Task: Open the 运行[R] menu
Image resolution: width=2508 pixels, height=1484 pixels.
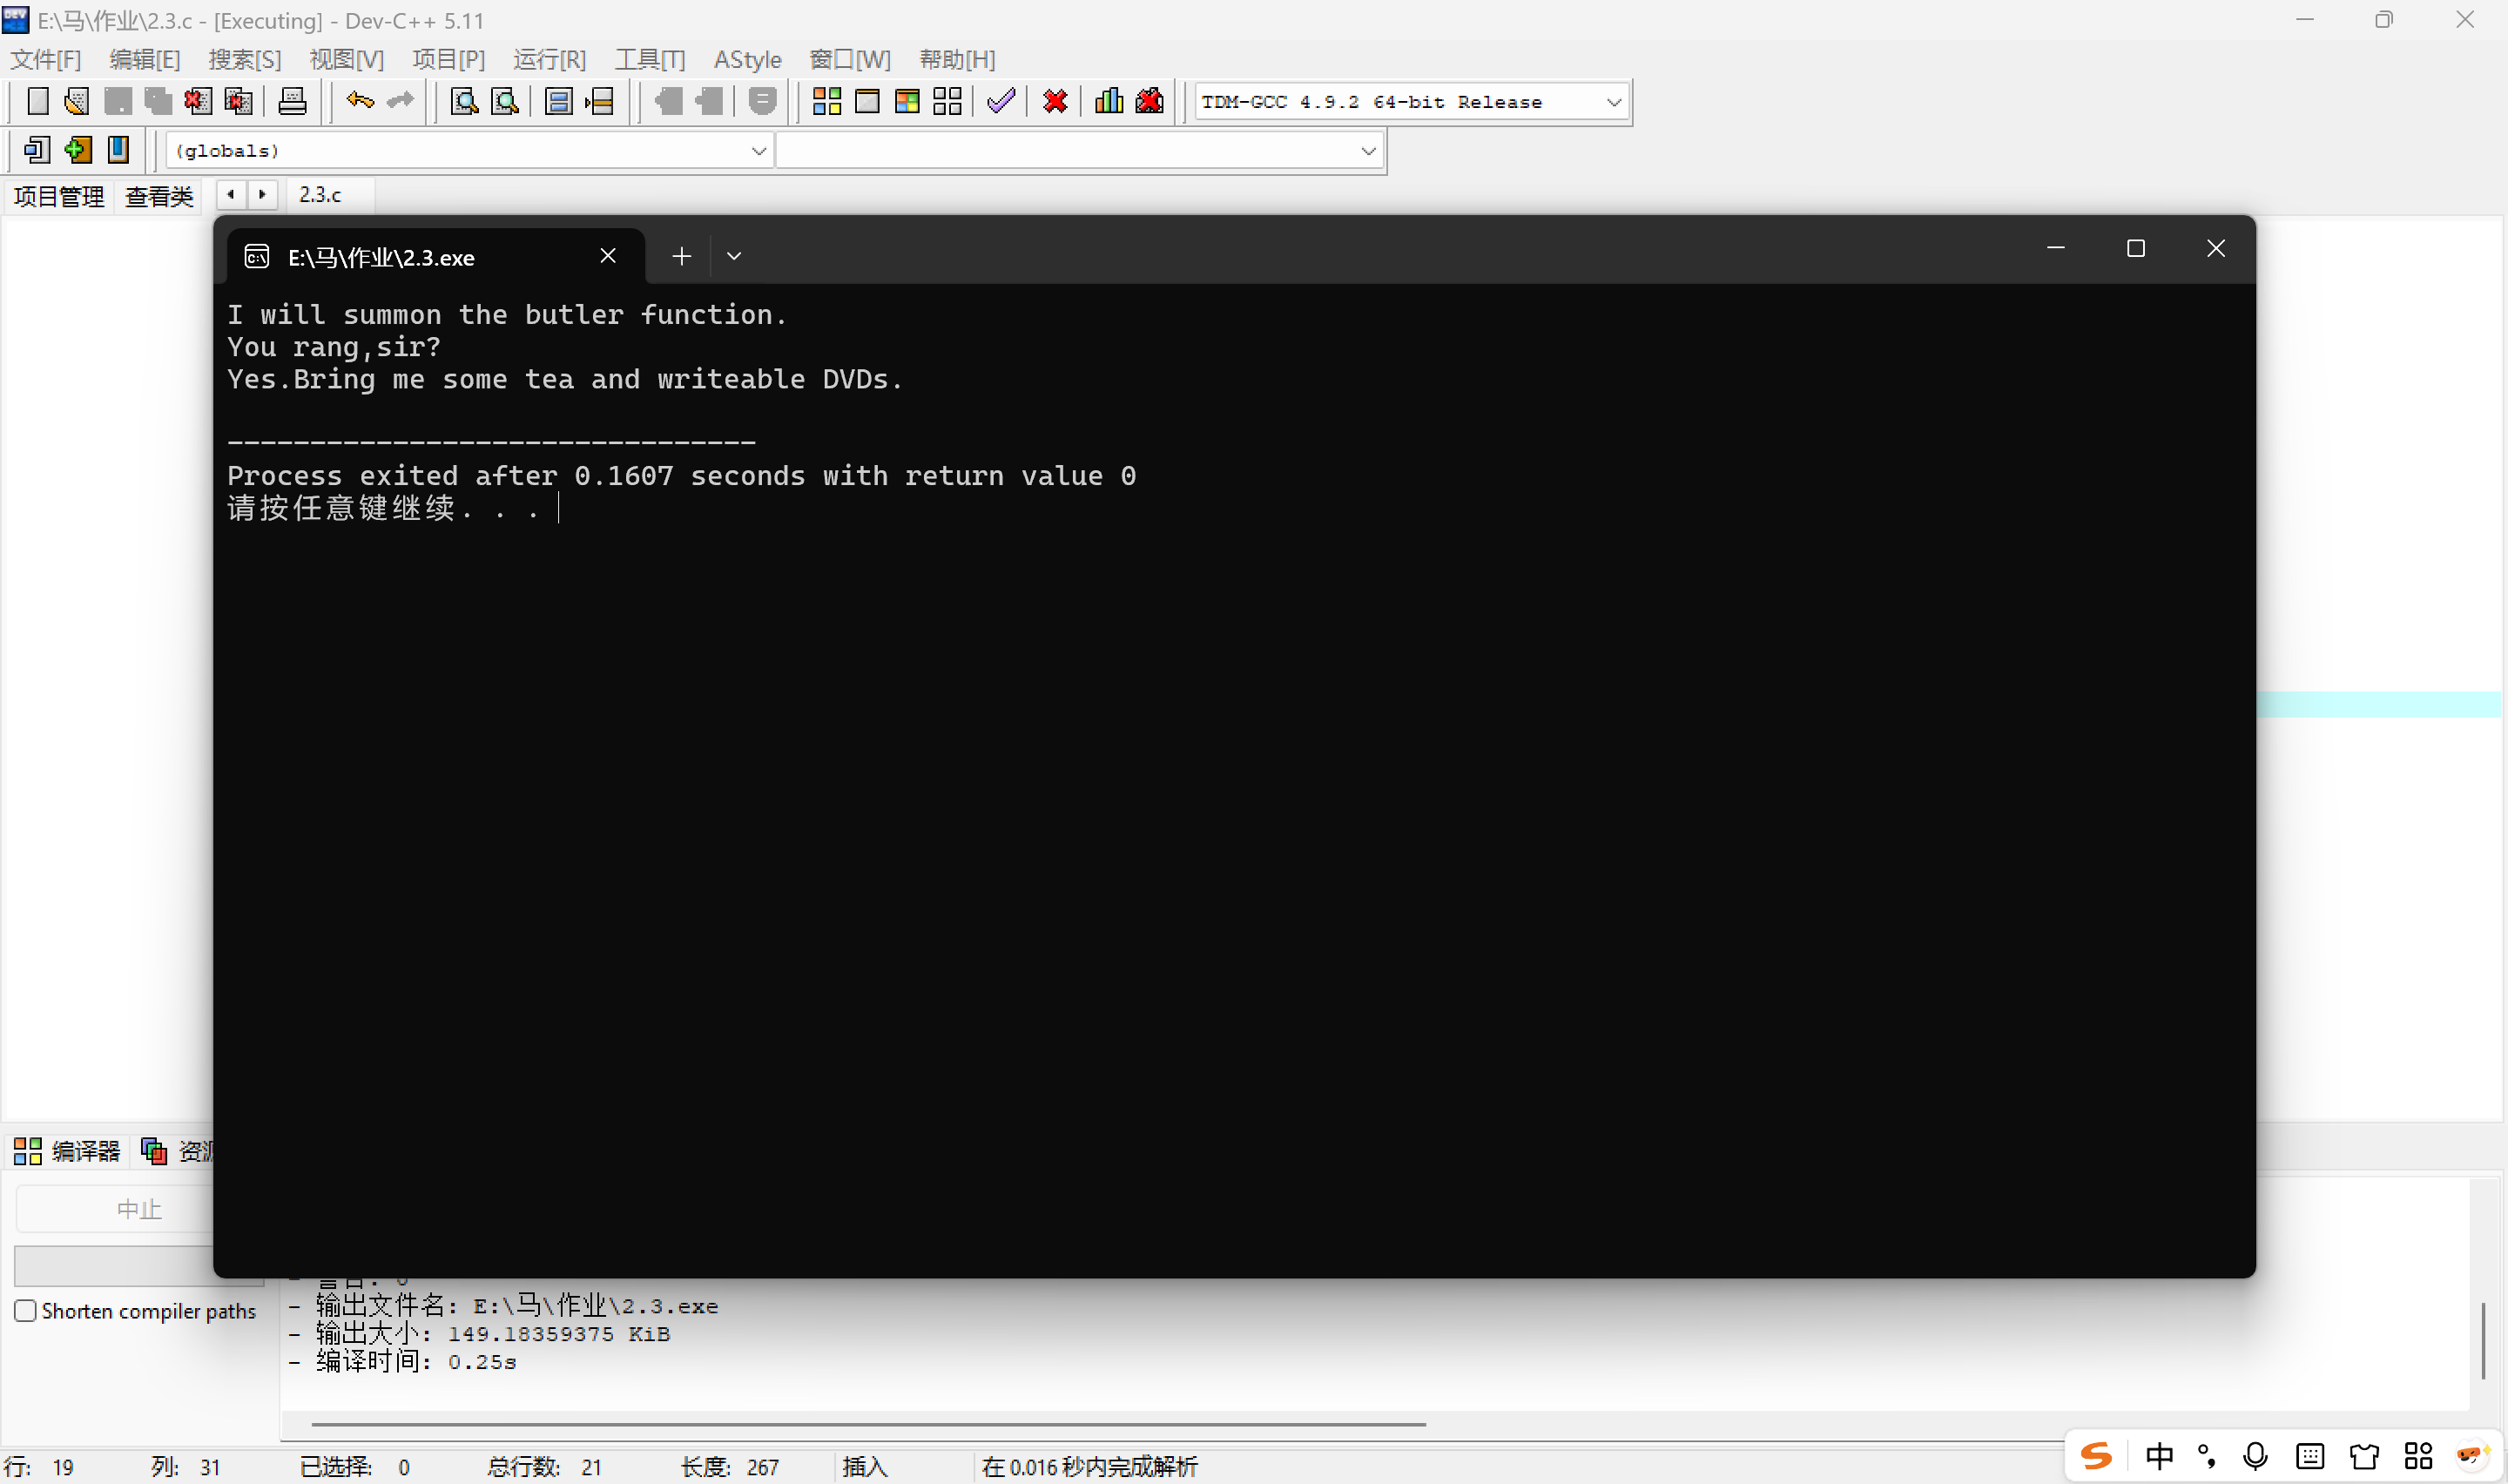Action: [x=549, y=60]
